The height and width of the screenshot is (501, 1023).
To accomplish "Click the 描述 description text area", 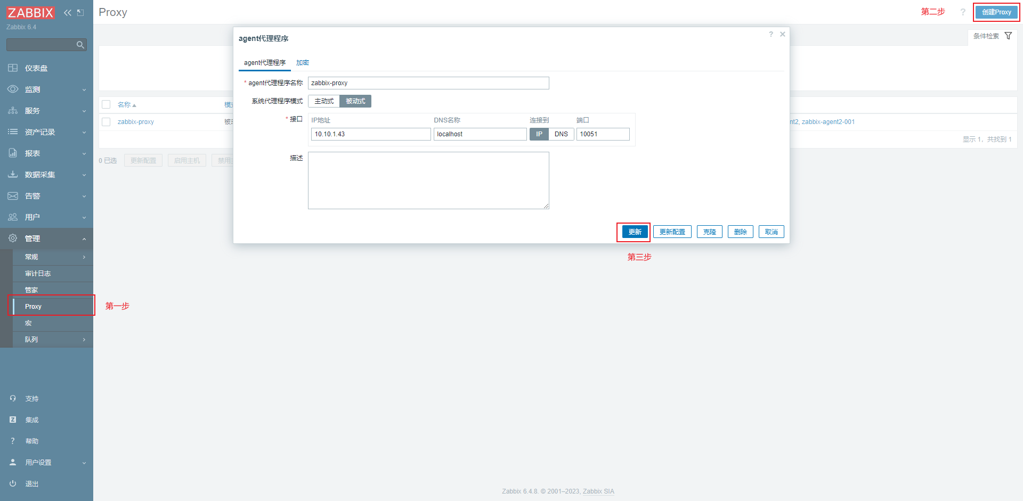I will (x=428, y=180).
